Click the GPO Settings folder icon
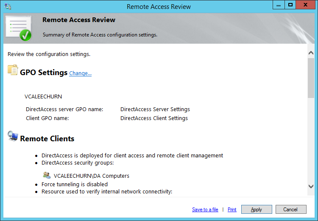The image size is (318, 221). point(13,70)
